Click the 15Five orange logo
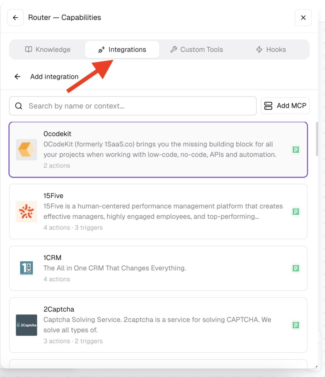325x377 pixels. (26, 212)
